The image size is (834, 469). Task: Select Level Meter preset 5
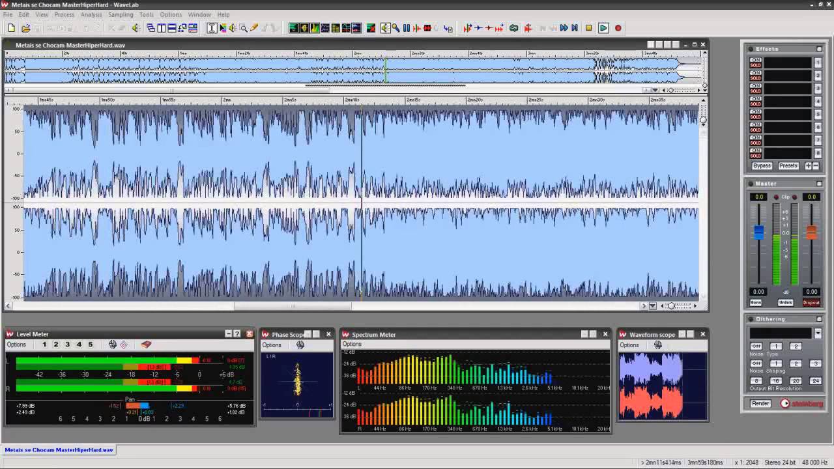point(91,345)
